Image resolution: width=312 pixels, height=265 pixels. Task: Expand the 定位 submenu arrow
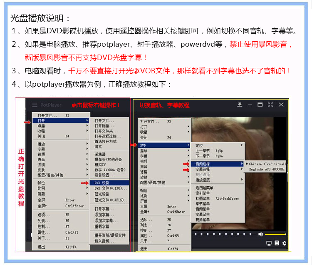[x=242, y=145]
